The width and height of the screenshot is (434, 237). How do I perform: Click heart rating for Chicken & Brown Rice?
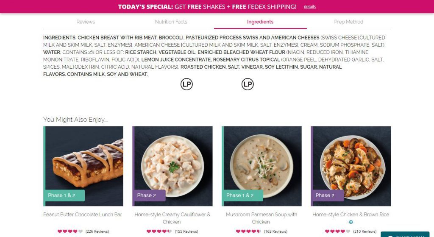pyautogui.click(x=338, y=231)
